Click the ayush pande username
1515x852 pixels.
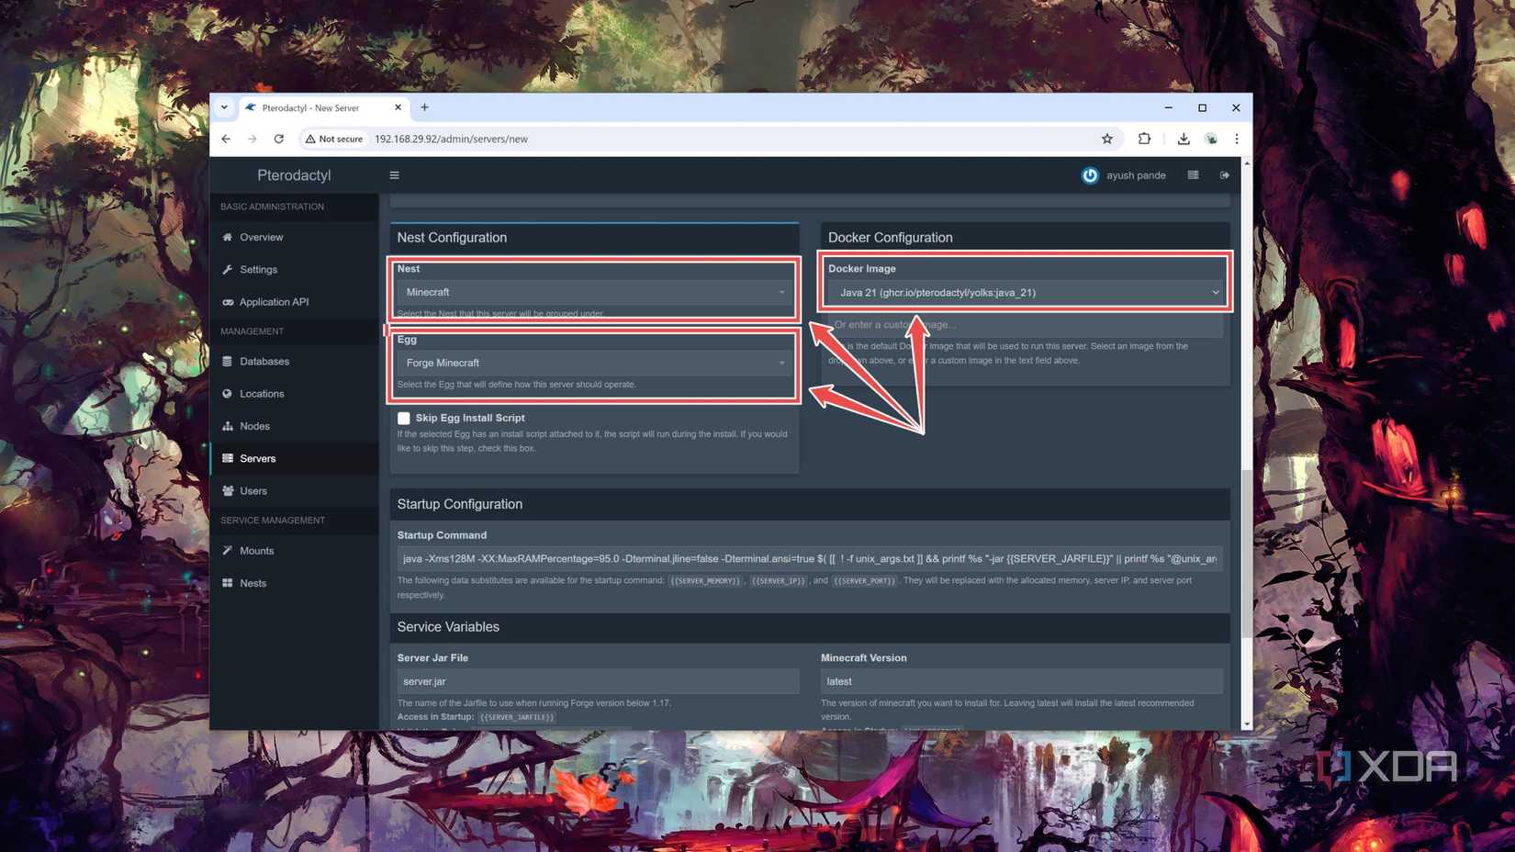click(x=1136, y=175)
